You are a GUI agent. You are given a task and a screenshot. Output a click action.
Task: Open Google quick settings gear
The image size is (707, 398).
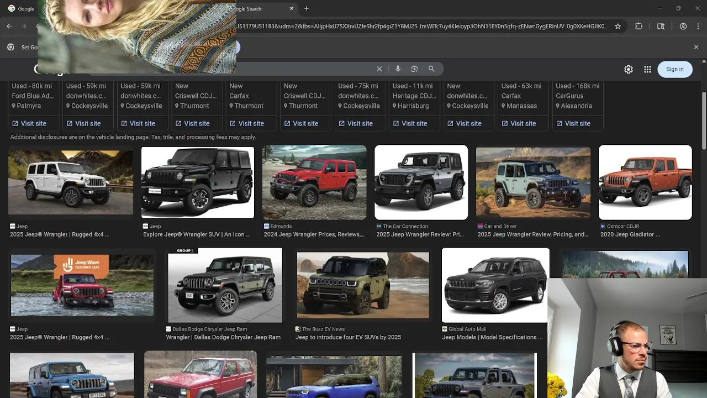pos(629,69)
